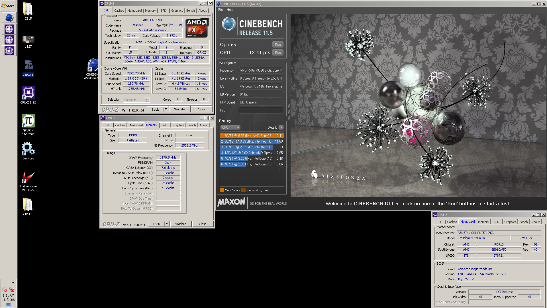Open the Cinebench File menu
This screenshot has height=308, width=547.
(221, 10)
